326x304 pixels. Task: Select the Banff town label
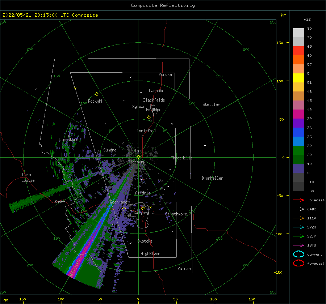tap(60, 201)
